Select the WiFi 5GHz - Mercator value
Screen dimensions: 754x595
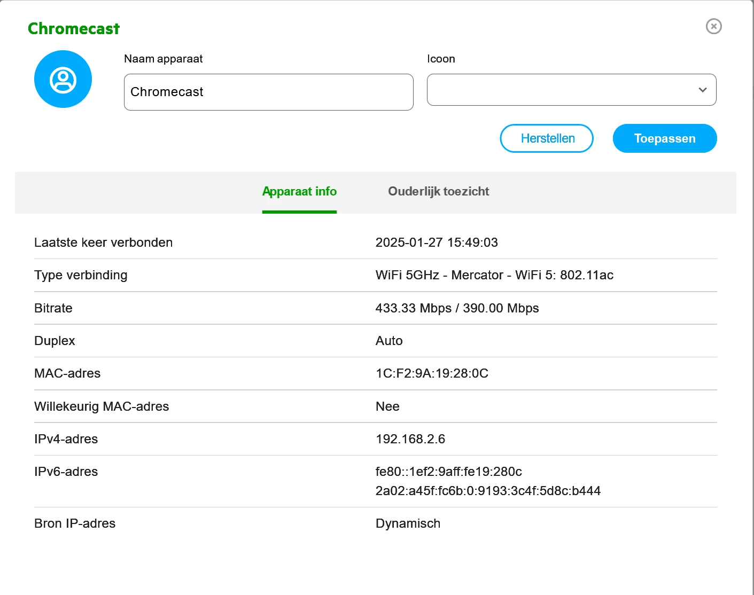tap(494, 275)
